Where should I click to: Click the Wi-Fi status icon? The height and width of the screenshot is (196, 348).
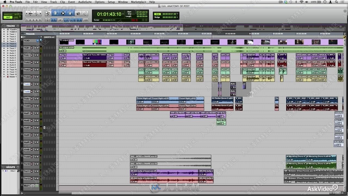[x=302, y=2]
